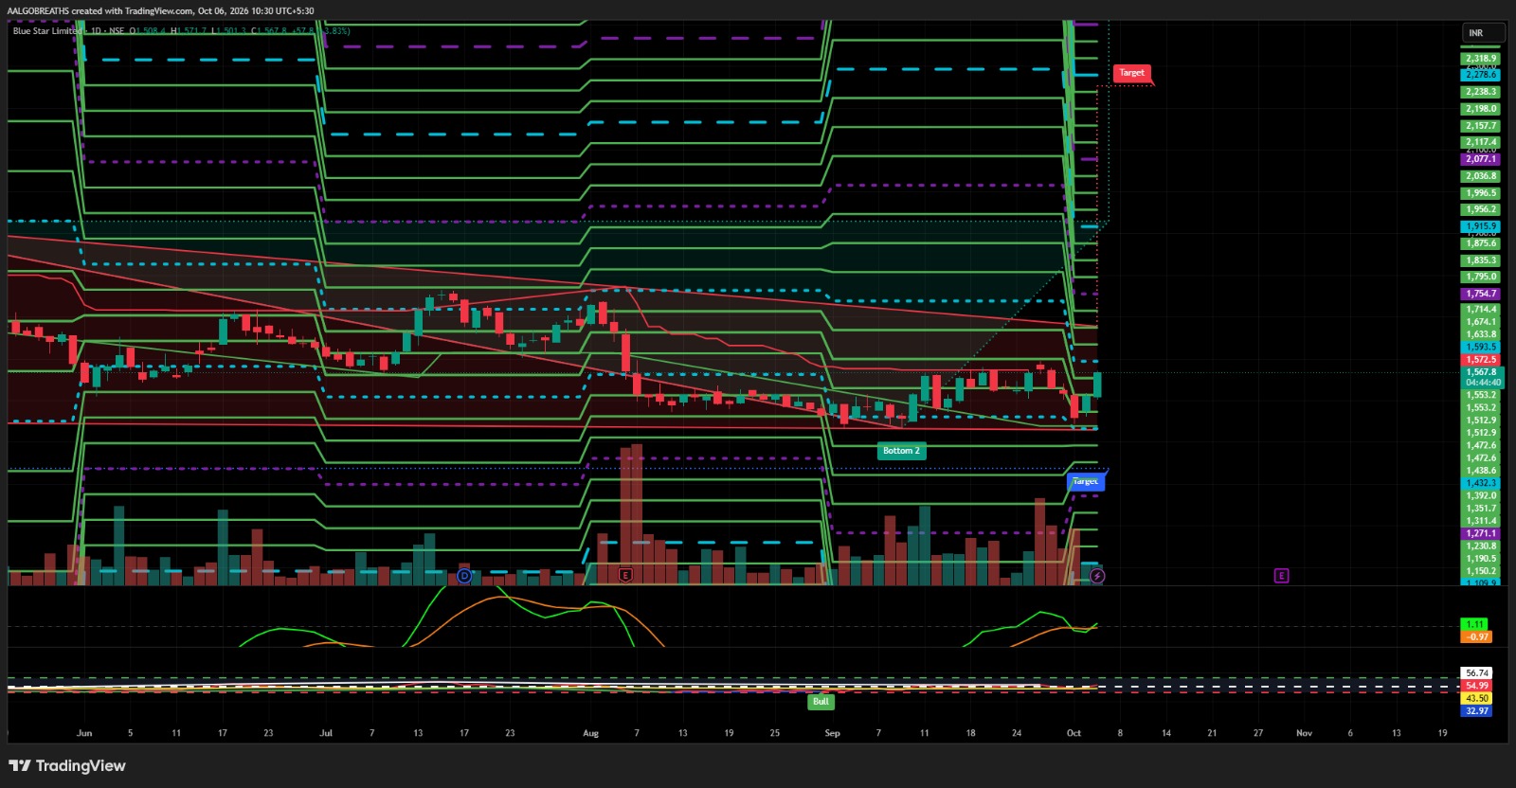
Task: Click the green 1,714.4 price label
Action: pyautogui.click(x=1481, y=310)
